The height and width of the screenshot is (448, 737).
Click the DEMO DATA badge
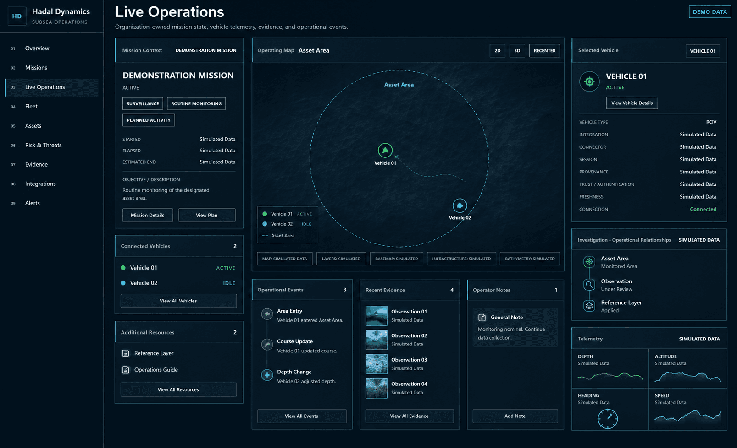710,12
